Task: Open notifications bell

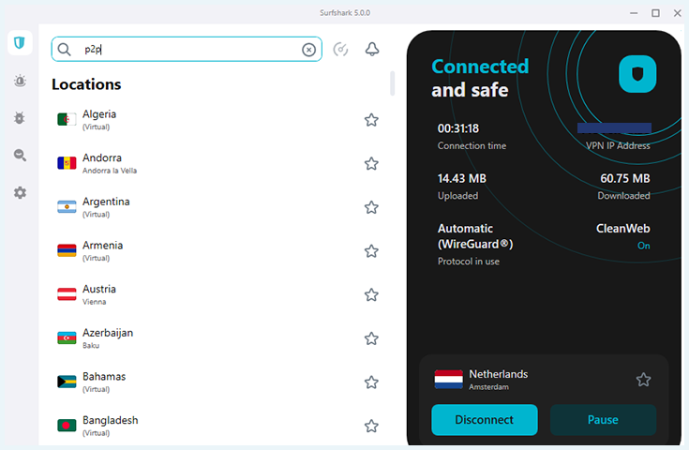Action: pos(372,49)
